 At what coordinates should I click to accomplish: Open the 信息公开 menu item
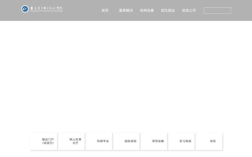coord(189,10)
